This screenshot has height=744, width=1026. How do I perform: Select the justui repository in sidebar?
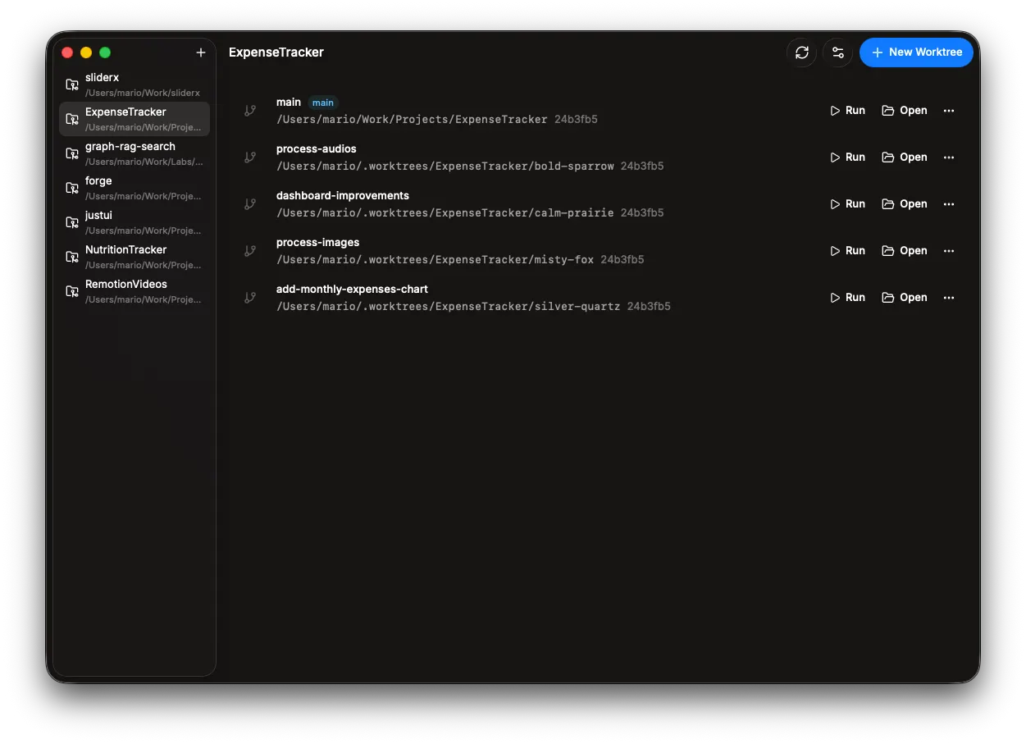135,222
